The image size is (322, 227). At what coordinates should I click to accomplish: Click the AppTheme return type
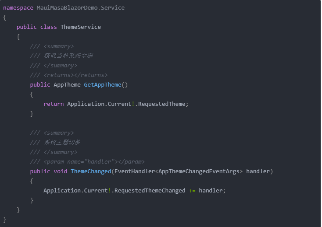pos(67,85)
